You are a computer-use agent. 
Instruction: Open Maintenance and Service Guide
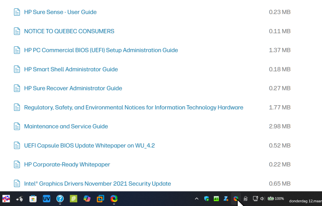point(66,127)
